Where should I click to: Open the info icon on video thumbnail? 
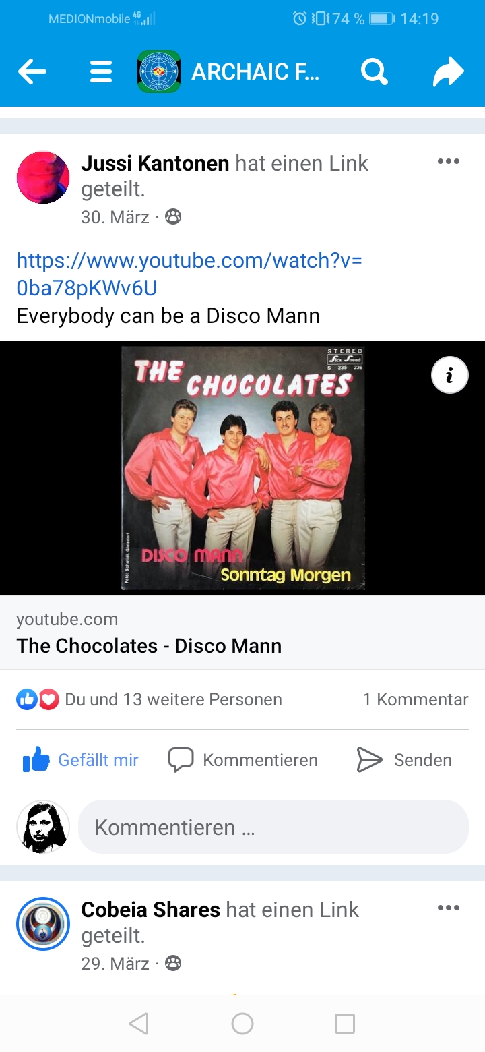pyautogui.click(x=449, y=374)
